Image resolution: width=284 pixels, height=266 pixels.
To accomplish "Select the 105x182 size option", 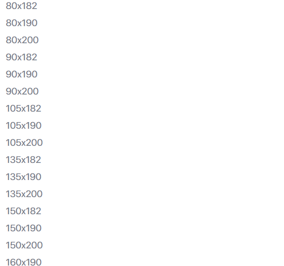I will (23, 108).
